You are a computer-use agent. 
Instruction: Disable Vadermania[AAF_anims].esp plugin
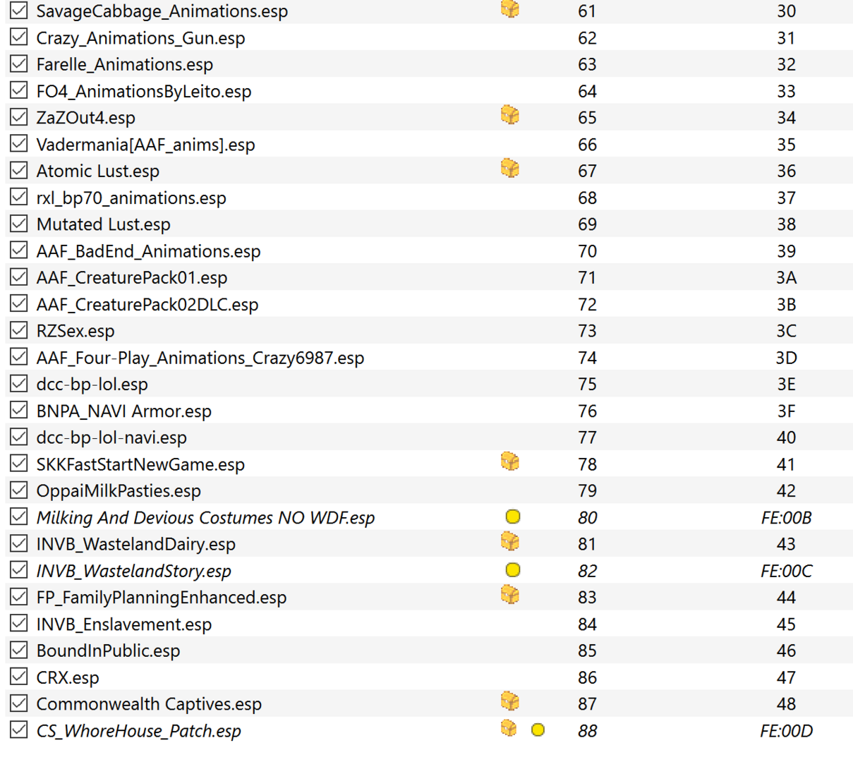click(x=19, y=144)
